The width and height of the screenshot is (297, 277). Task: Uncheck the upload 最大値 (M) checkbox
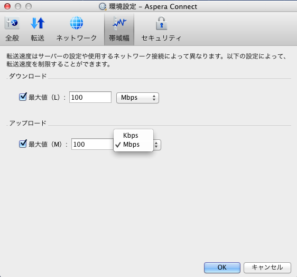coord(23,144)
